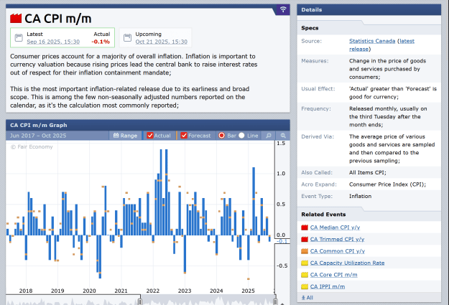The height and width of the screenshot is (305, 449).
Task: Click the CA CPI m/m Graph header
Action: click(x=148, y=125)
